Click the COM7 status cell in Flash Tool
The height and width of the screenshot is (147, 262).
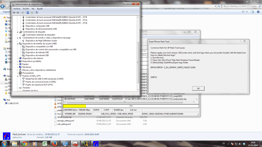click(x=106, y=110)
